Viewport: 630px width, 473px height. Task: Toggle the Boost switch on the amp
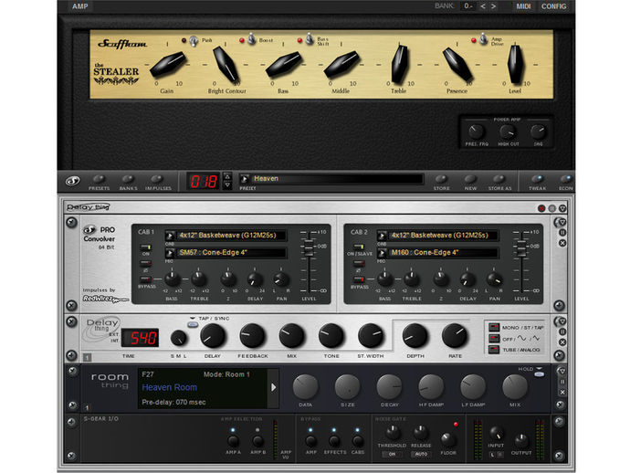pos(251,39)
